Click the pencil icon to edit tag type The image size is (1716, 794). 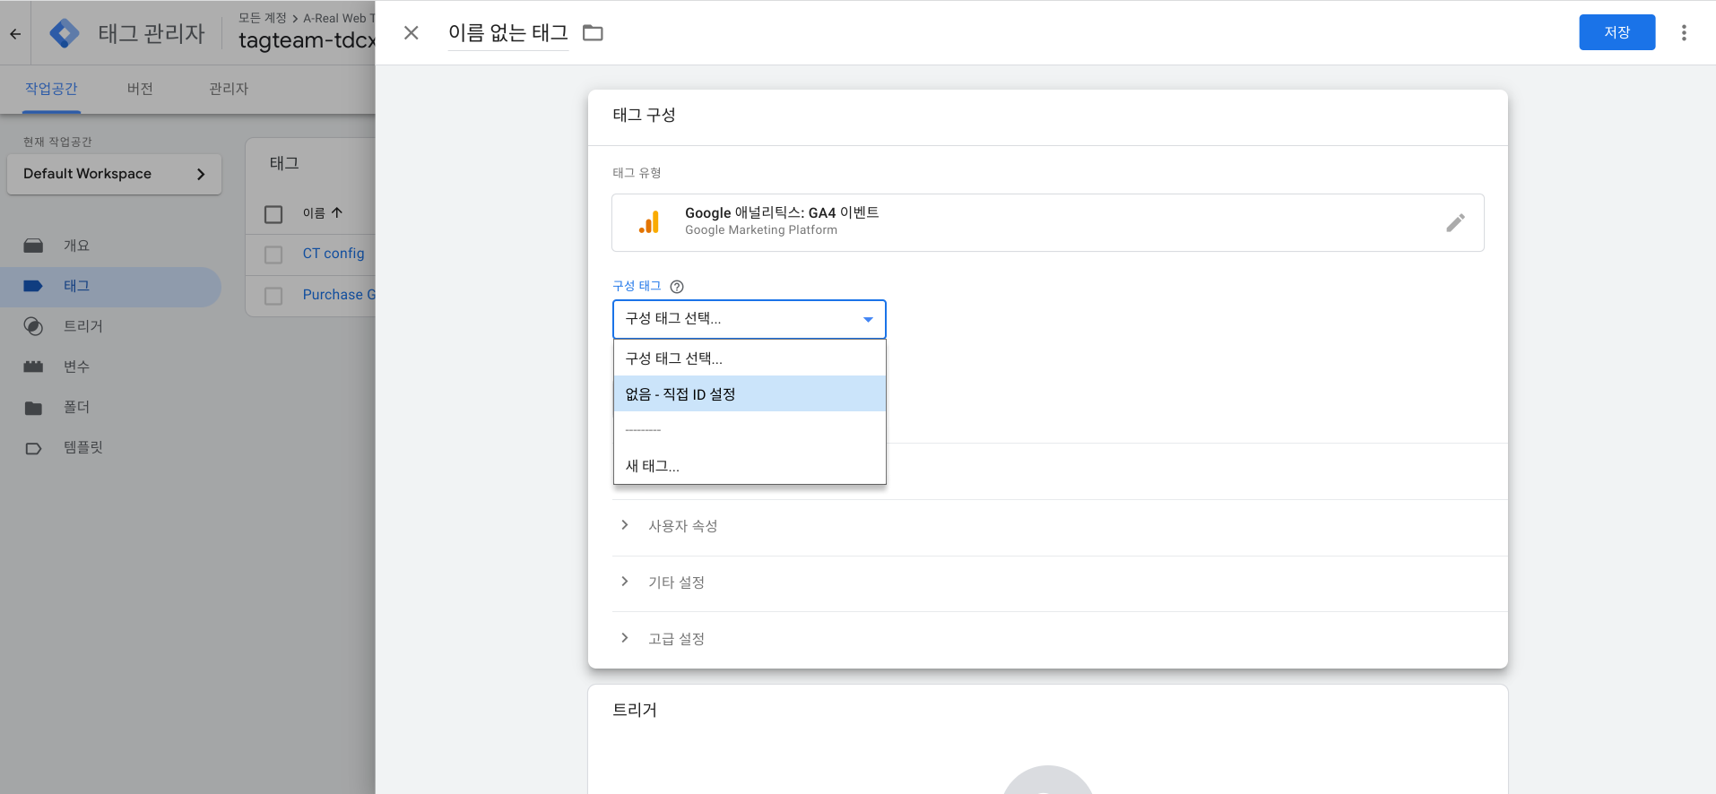tap(1455, 222)
